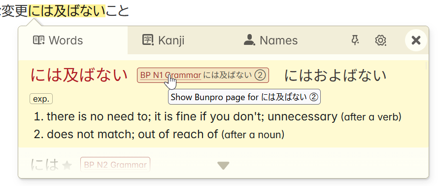Close the dictionary popup

tap(416, 40)
